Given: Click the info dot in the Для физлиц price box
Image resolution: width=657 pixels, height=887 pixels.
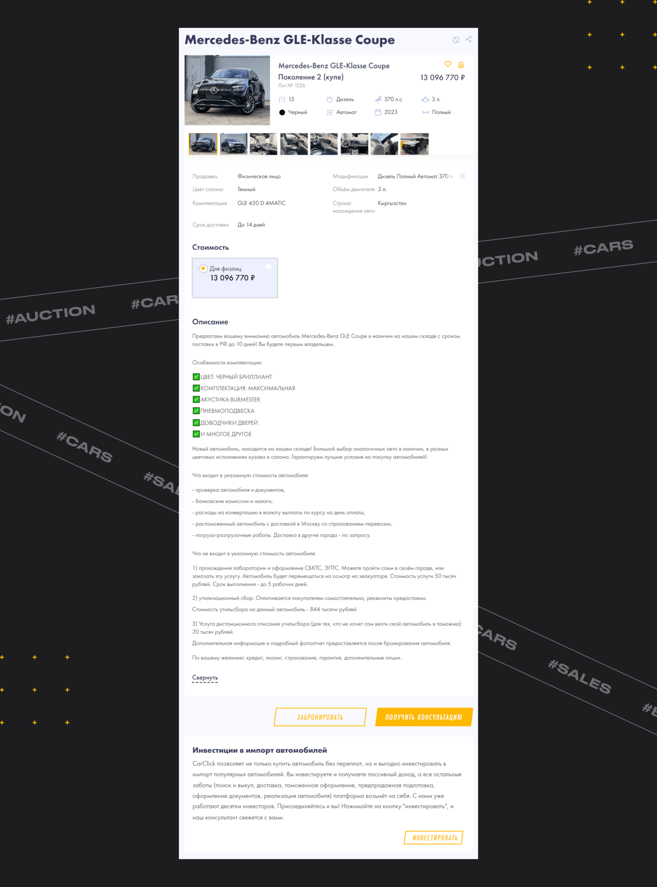Looking at the screenshot, I should coord(269,267).
